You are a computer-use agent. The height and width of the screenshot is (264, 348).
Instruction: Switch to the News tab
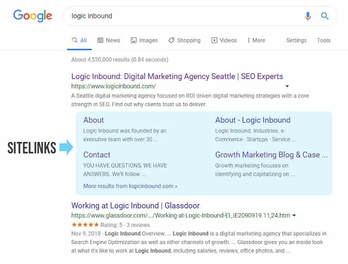(x=108, y=40)
